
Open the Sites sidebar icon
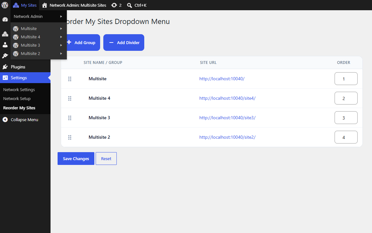pyautogui.click(x=5, y=34)
